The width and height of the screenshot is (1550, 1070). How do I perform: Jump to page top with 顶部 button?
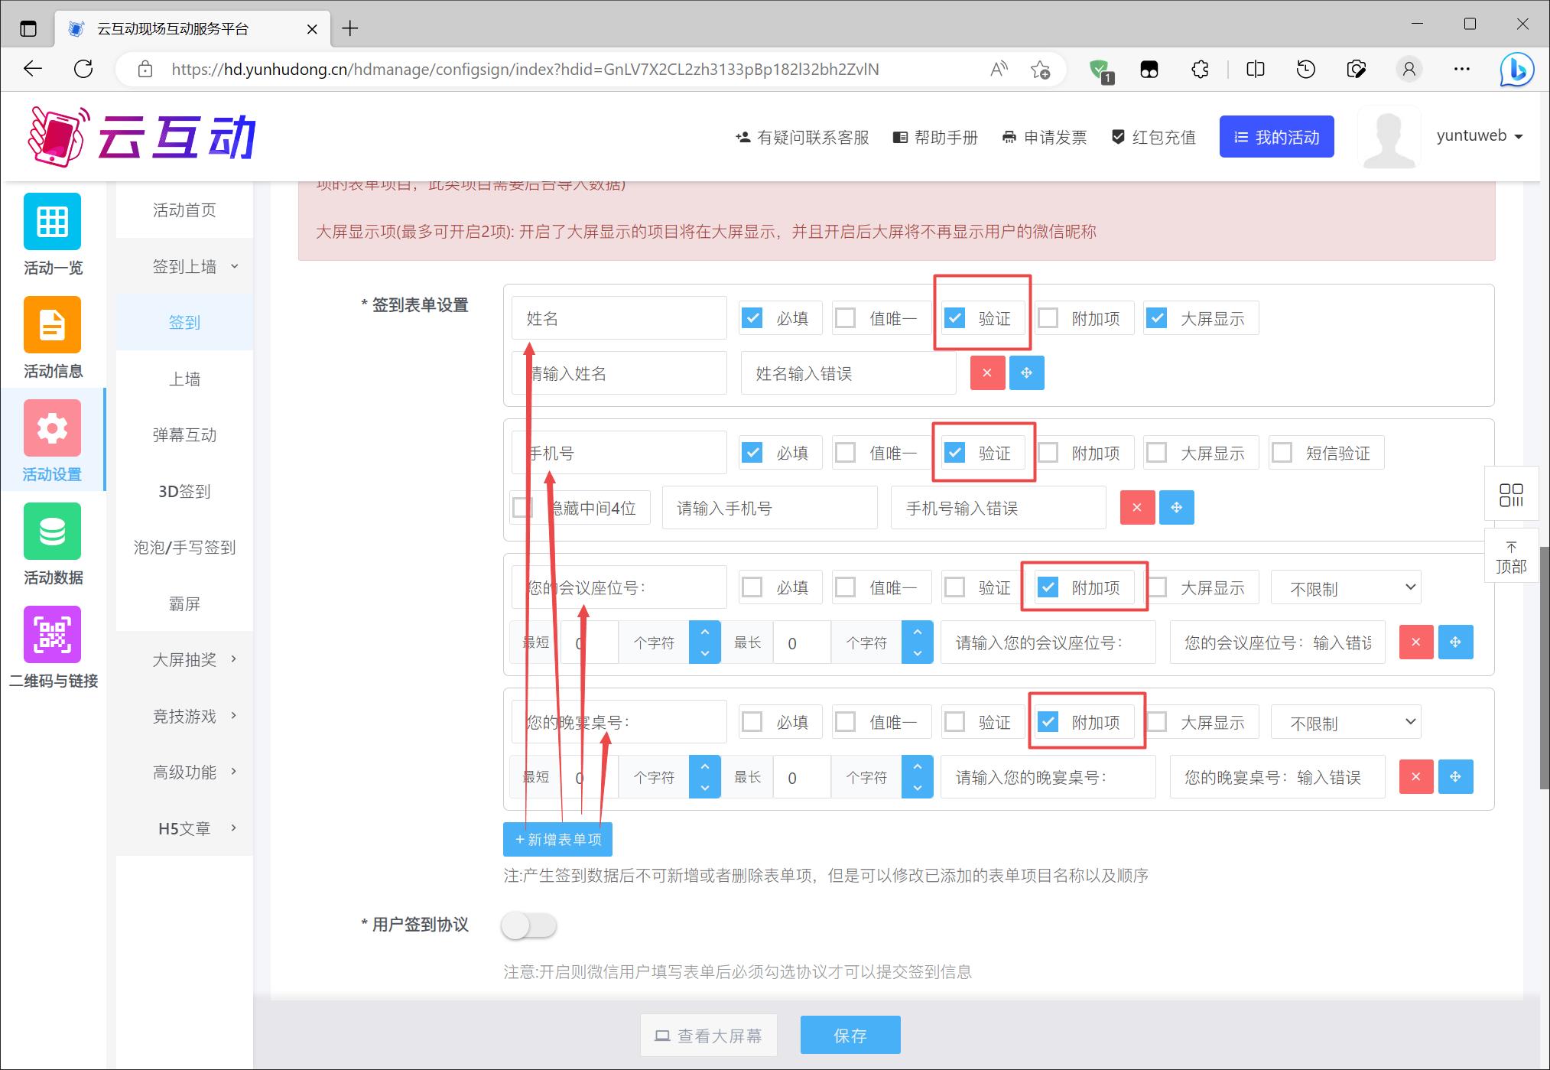tap(1510, 557)
